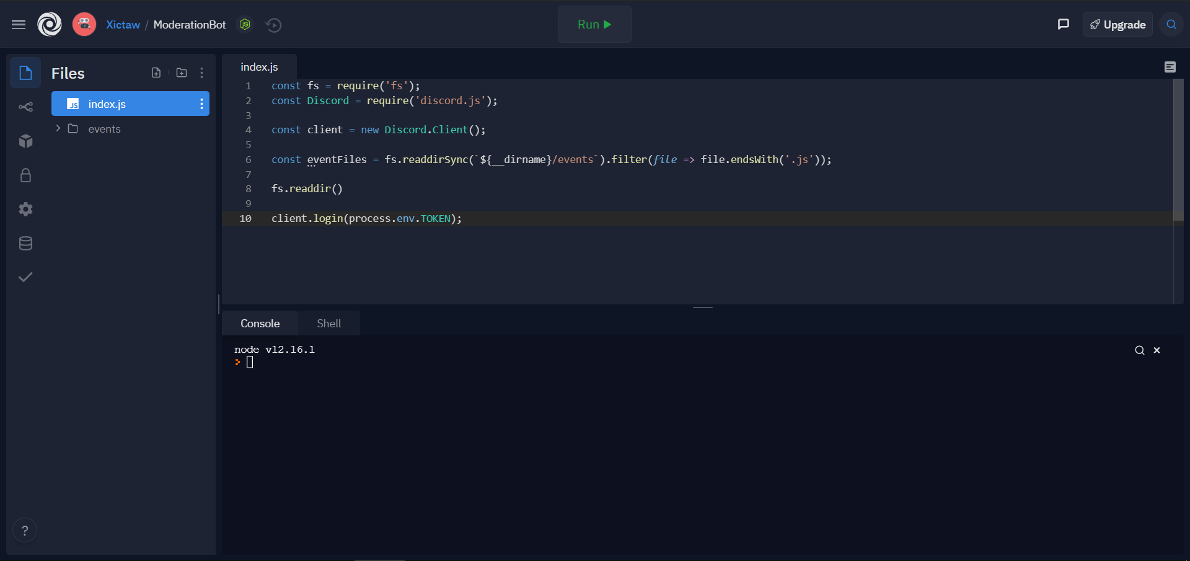The image size is (1190, 561).
Task: Open the chat comments icon
Action: tap(1064, 24)
